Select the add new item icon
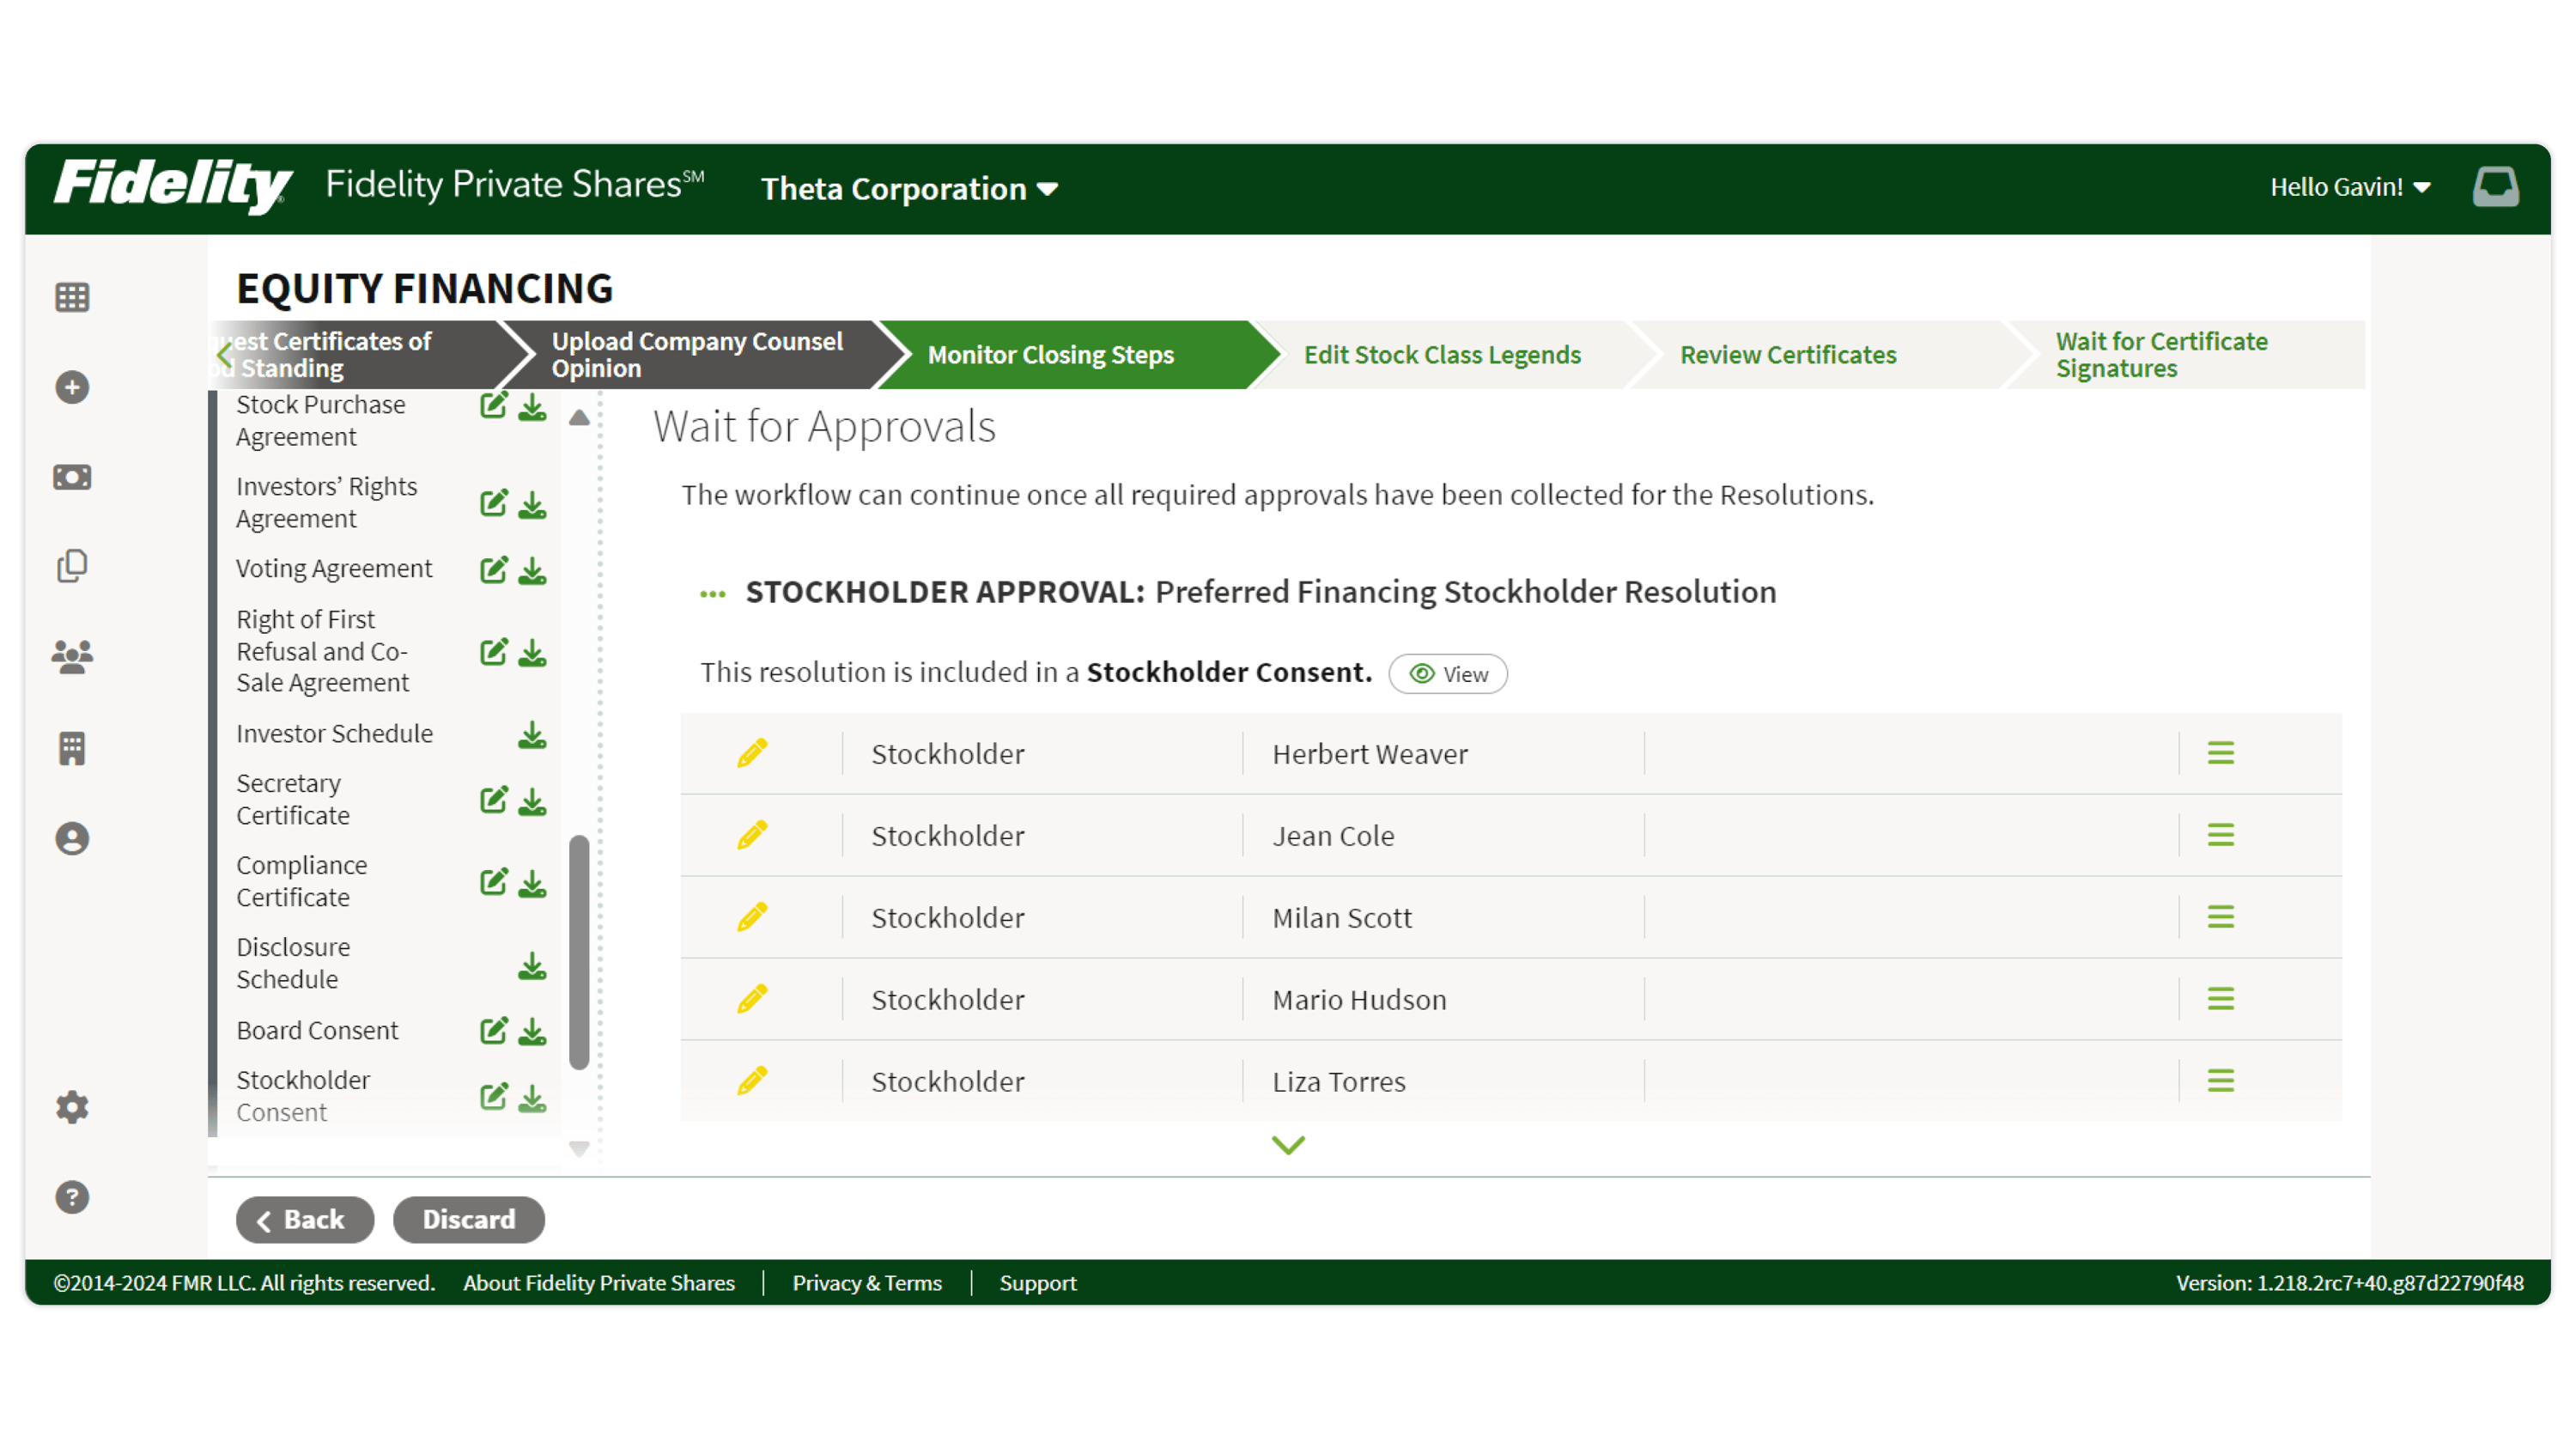This screenshot has width=2576, height=1449. pyautogui.click(x=71, y=387)
